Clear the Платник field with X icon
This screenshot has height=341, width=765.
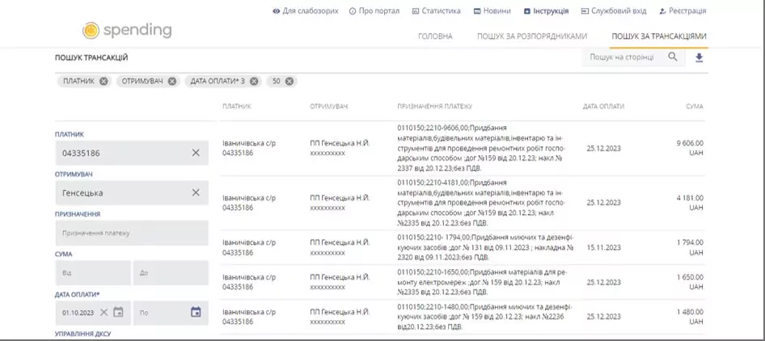pos(196,153)
